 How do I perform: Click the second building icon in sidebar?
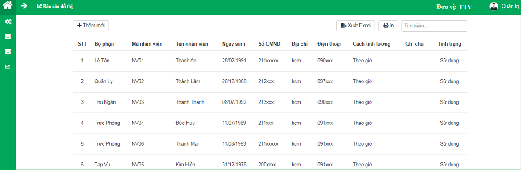tap(8, 51)
